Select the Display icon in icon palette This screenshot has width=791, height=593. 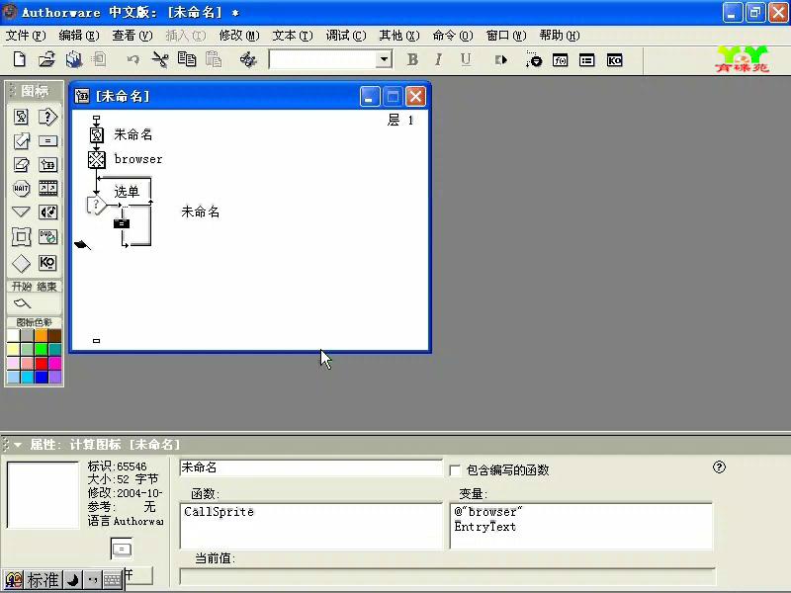point(21,117)
